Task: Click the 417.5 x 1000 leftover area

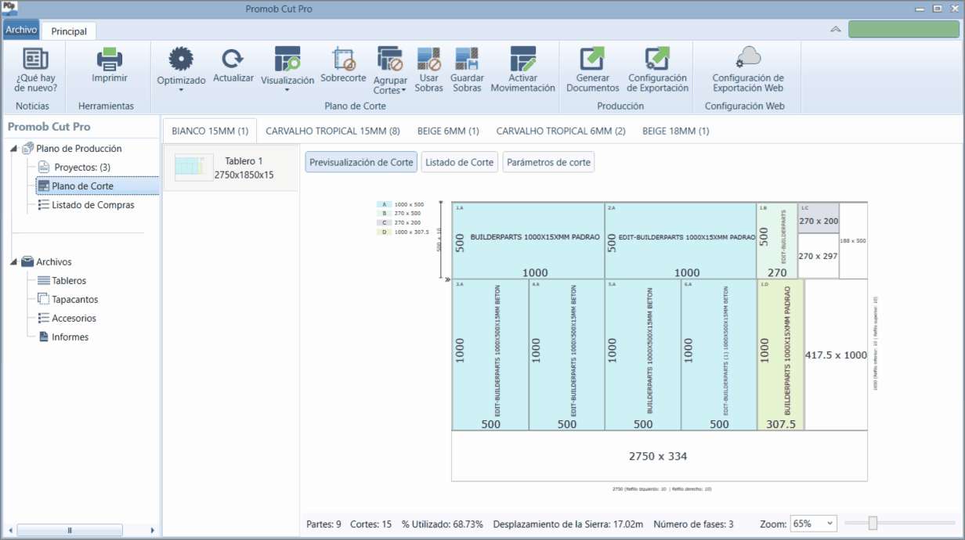Action: click(x=836, y=355)
